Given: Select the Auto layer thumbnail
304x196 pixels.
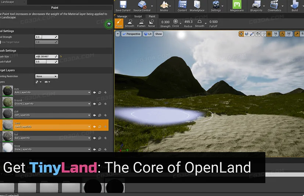Looking at the screenshot, I should (x=8, y=91).
